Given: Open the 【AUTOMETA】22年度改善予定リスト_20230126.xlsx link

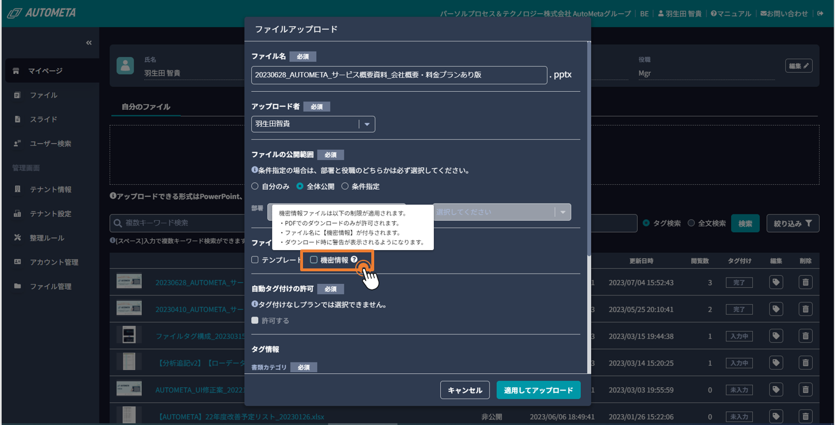Looking at the screenshot, I should point(240,417).
